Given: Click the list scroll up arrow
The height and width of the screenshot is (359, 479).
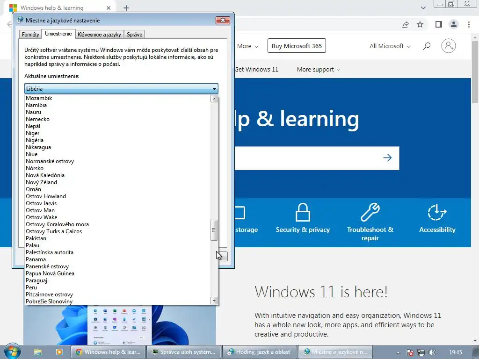Looking at the screenshot, I should [x=214, y=99].
